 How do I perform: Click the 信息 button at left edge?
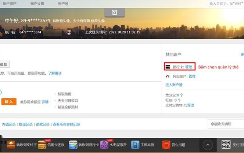(5, 64)
